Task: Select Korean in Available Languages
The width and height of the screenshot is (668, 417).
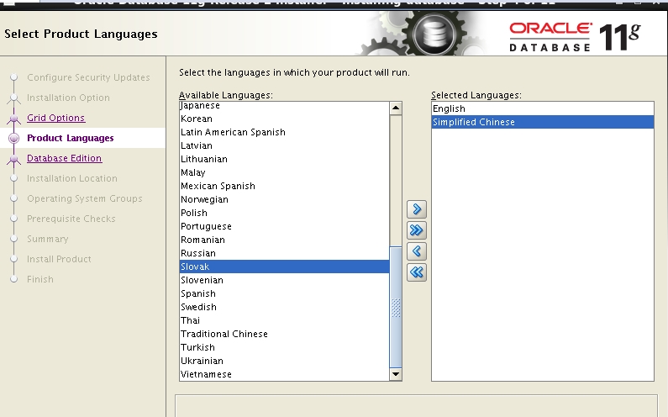Action: click(x=284, y=119)
